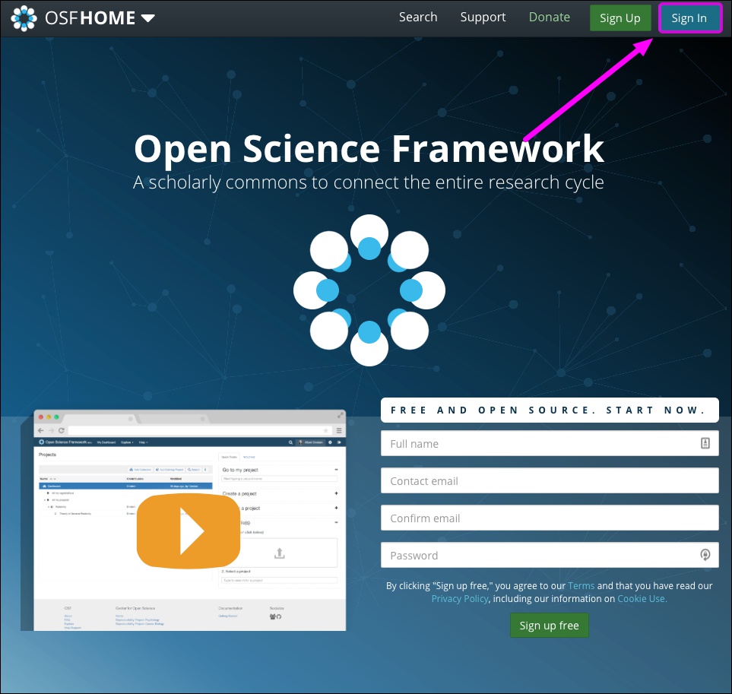Open the Terms link
Screen dimensions: 732x694
pyautogui.click(x=581, y=586)
